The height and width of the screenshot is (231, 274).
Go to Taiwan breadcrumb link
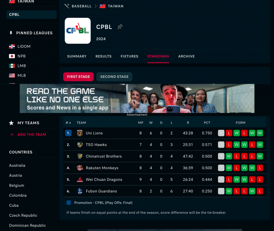[116, 6]
